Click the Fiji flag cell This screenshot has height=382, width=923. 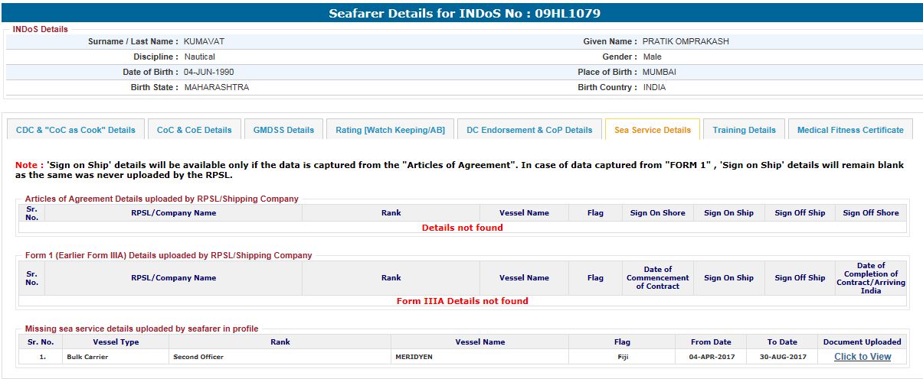(622, 357)
